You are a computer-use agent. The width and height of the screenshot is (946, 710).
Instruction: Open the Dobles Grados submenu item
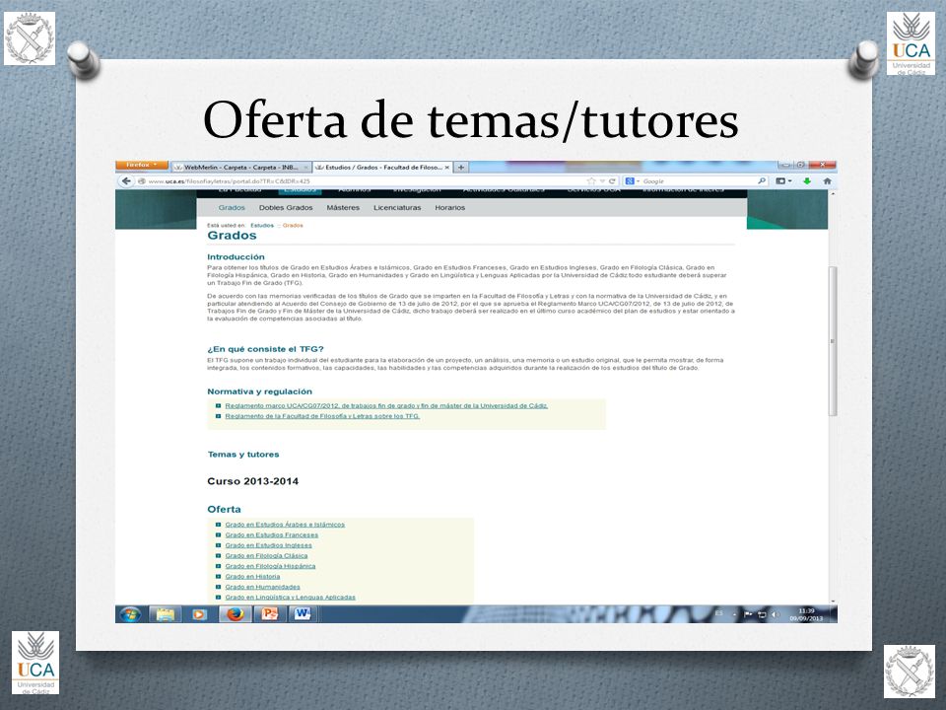tap(286, 208)
